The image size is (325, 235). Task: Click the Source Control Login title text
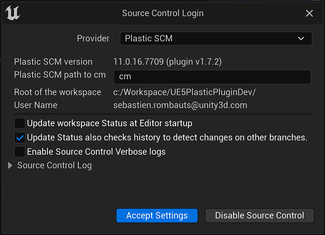pos(162,13)
